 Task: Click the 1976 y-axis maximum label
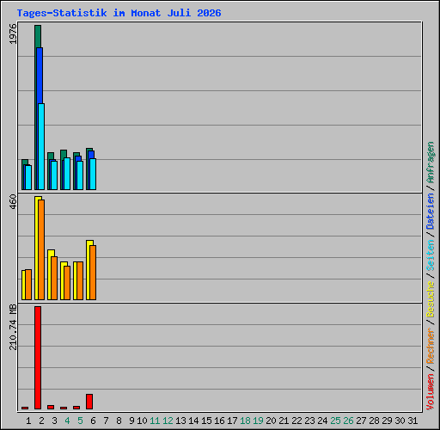coord(13,34)
